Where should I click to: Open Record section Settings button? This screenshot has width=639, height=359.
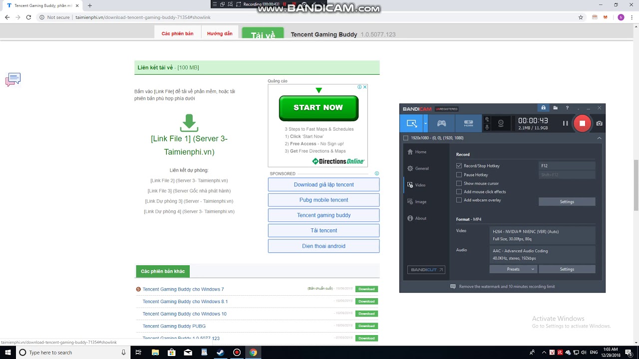(x=567, y=202)
